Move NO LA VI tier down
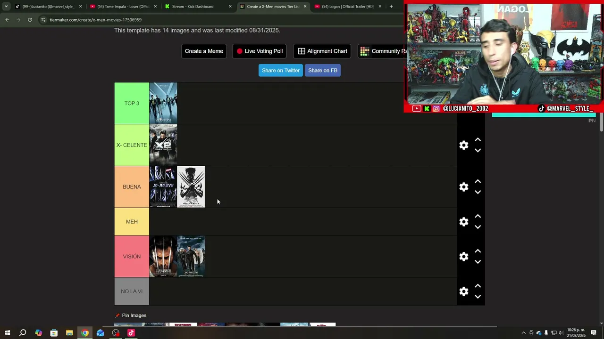 pos(478,297)
